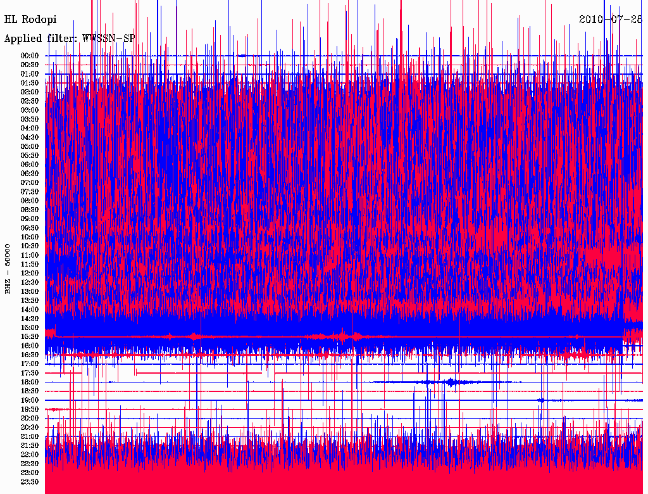Click the 17:30 time row label
The height and width of the screenshot is (494, 648).
point(30,373)
